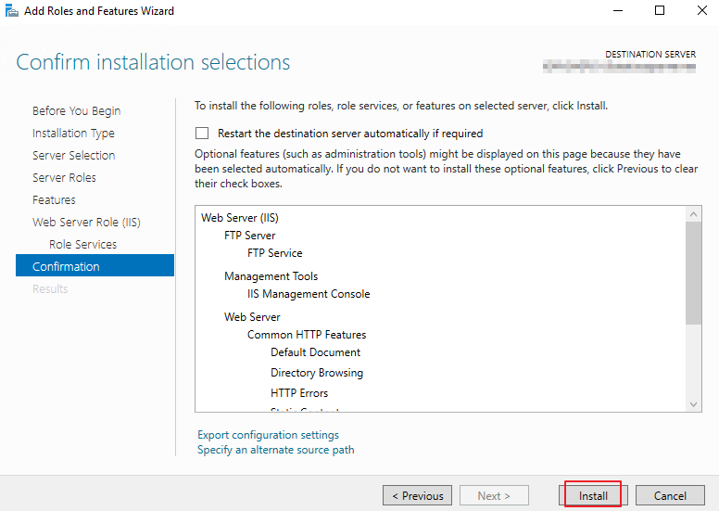Open the Server Selection step
Image resolution: width=719 pixels, height=511 pixels.
point(74,155)
